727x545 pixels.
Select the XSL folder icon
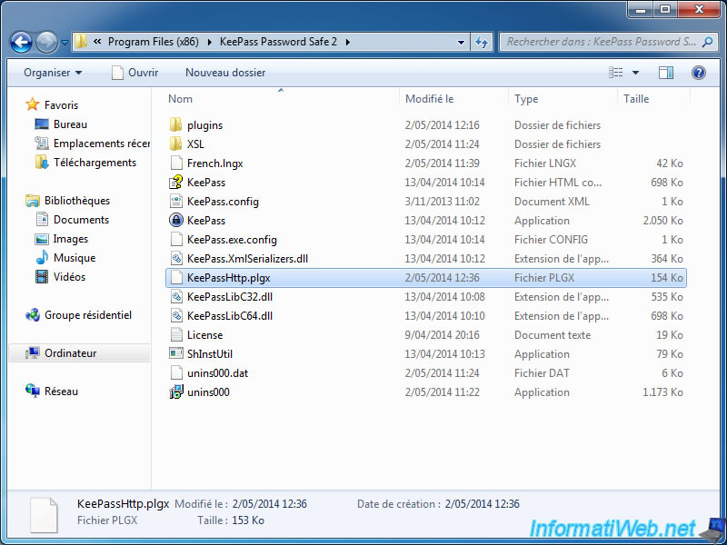point(175,144)
